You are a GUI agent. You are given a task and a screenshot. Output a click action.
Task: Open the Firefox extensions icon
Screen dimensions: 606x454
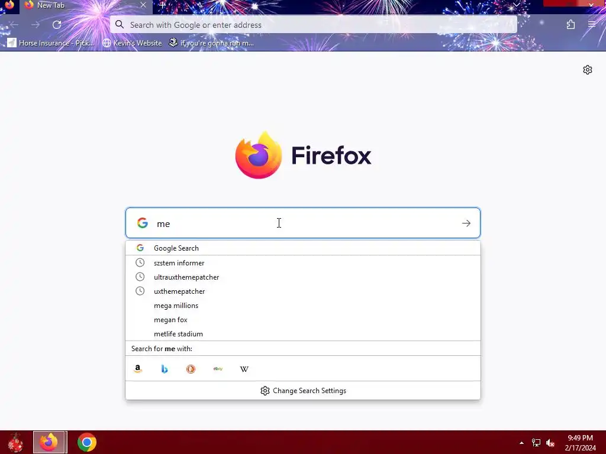pos(570,25)
